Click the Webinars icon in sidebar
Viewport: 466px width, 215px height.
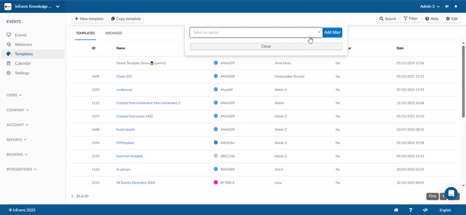(9, 45)
